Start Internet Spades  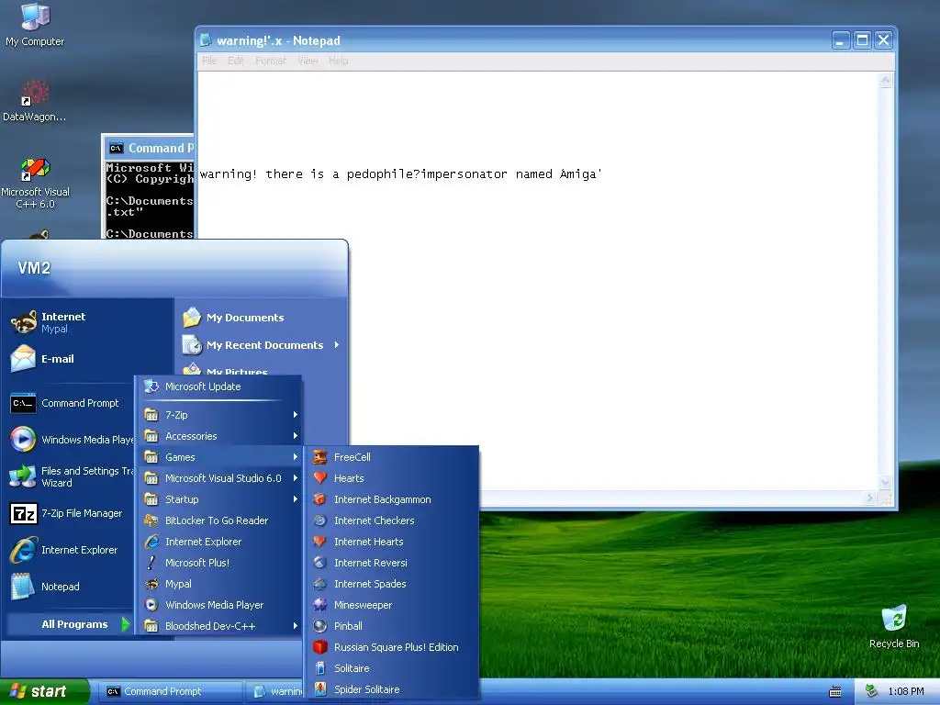point(391,583)
